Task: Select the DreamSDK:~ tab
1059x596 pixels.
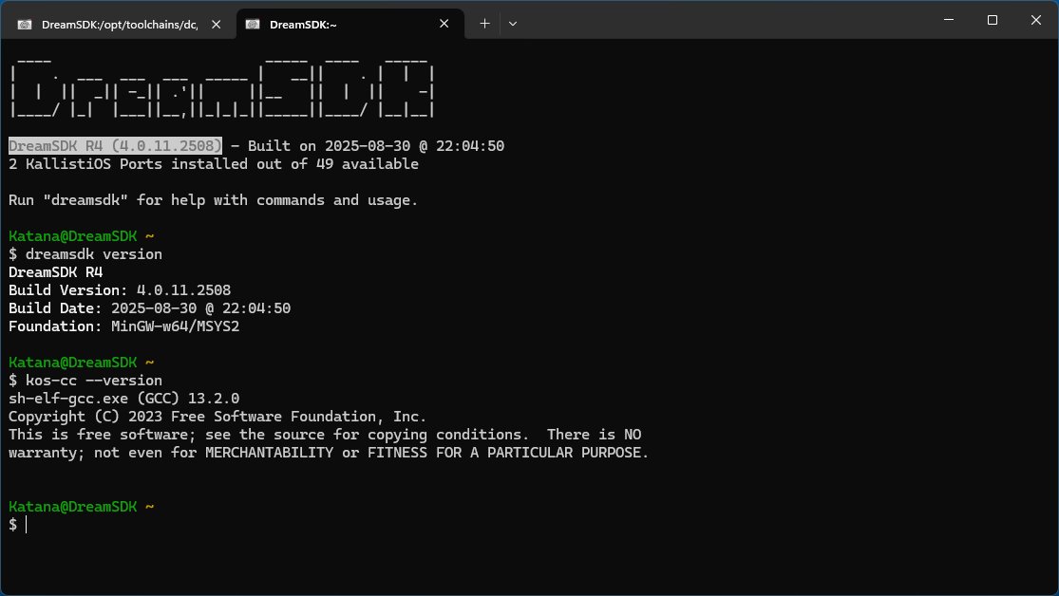Action: click(x=350, y=25)
